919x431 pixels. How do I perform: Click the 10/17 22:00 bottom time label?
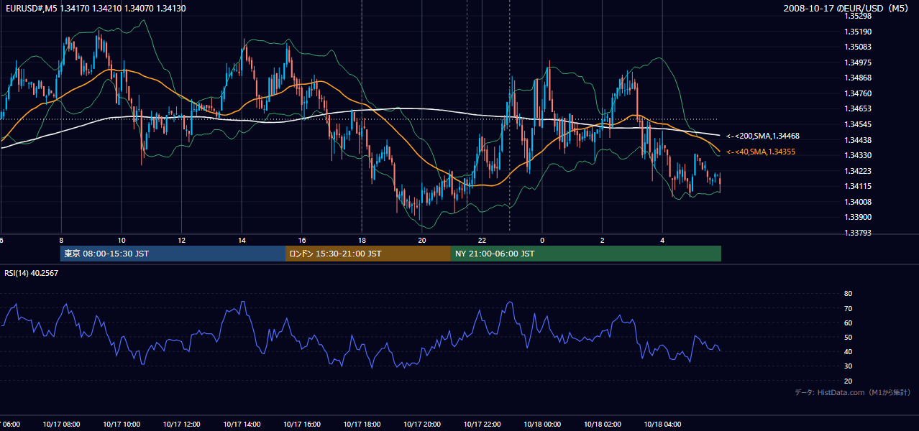pyautogui.click(x=482, y=425)
